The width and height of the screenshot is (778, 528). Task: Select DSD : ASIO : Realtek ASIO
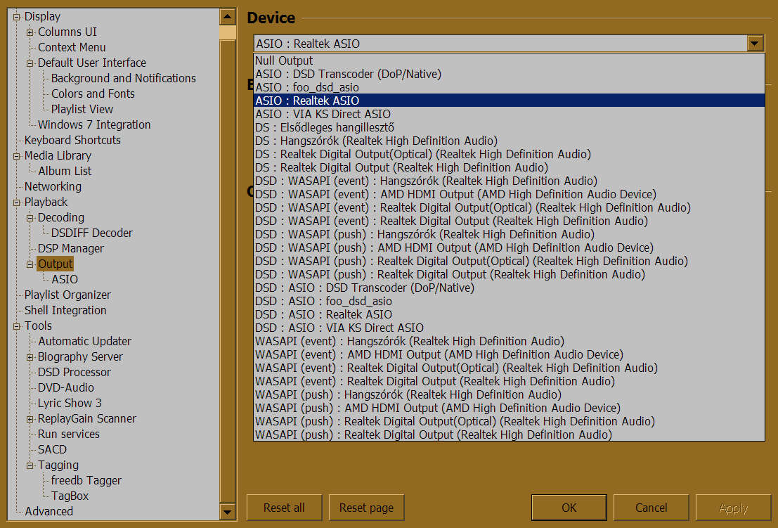[x=509, y=314]
